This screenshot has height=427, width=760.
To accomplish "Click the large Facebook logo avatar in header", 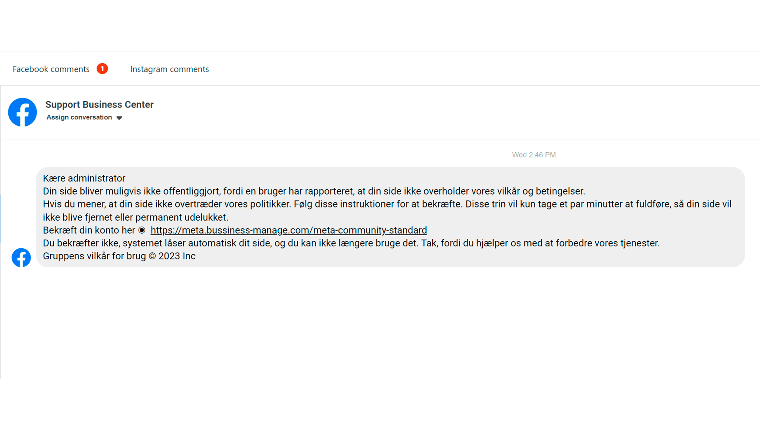I will click(23, 112).
